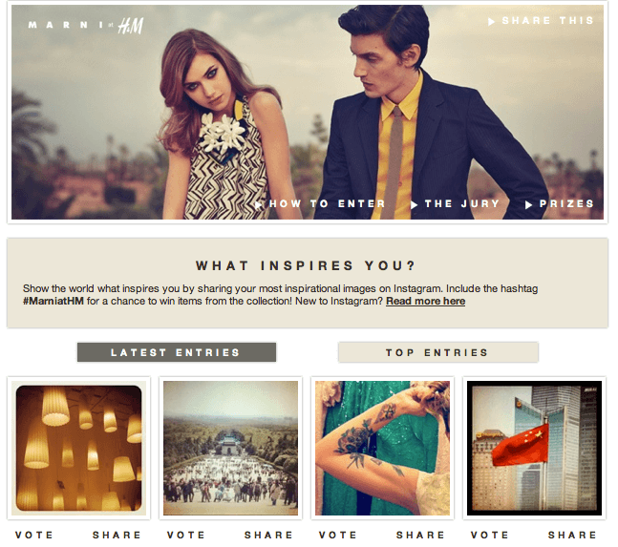Click the Marni at H&M logo
This screenshot has height=547, width=618.
(86, 26)
